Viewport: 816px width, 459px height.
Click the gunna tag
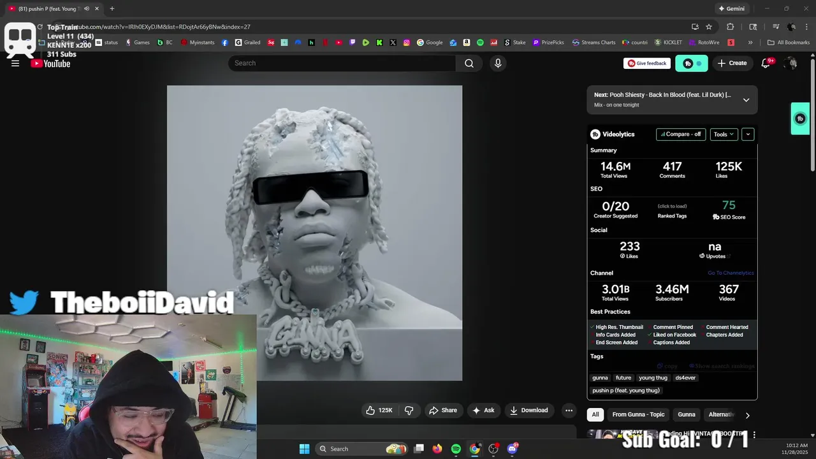click(x=600, y=378)
